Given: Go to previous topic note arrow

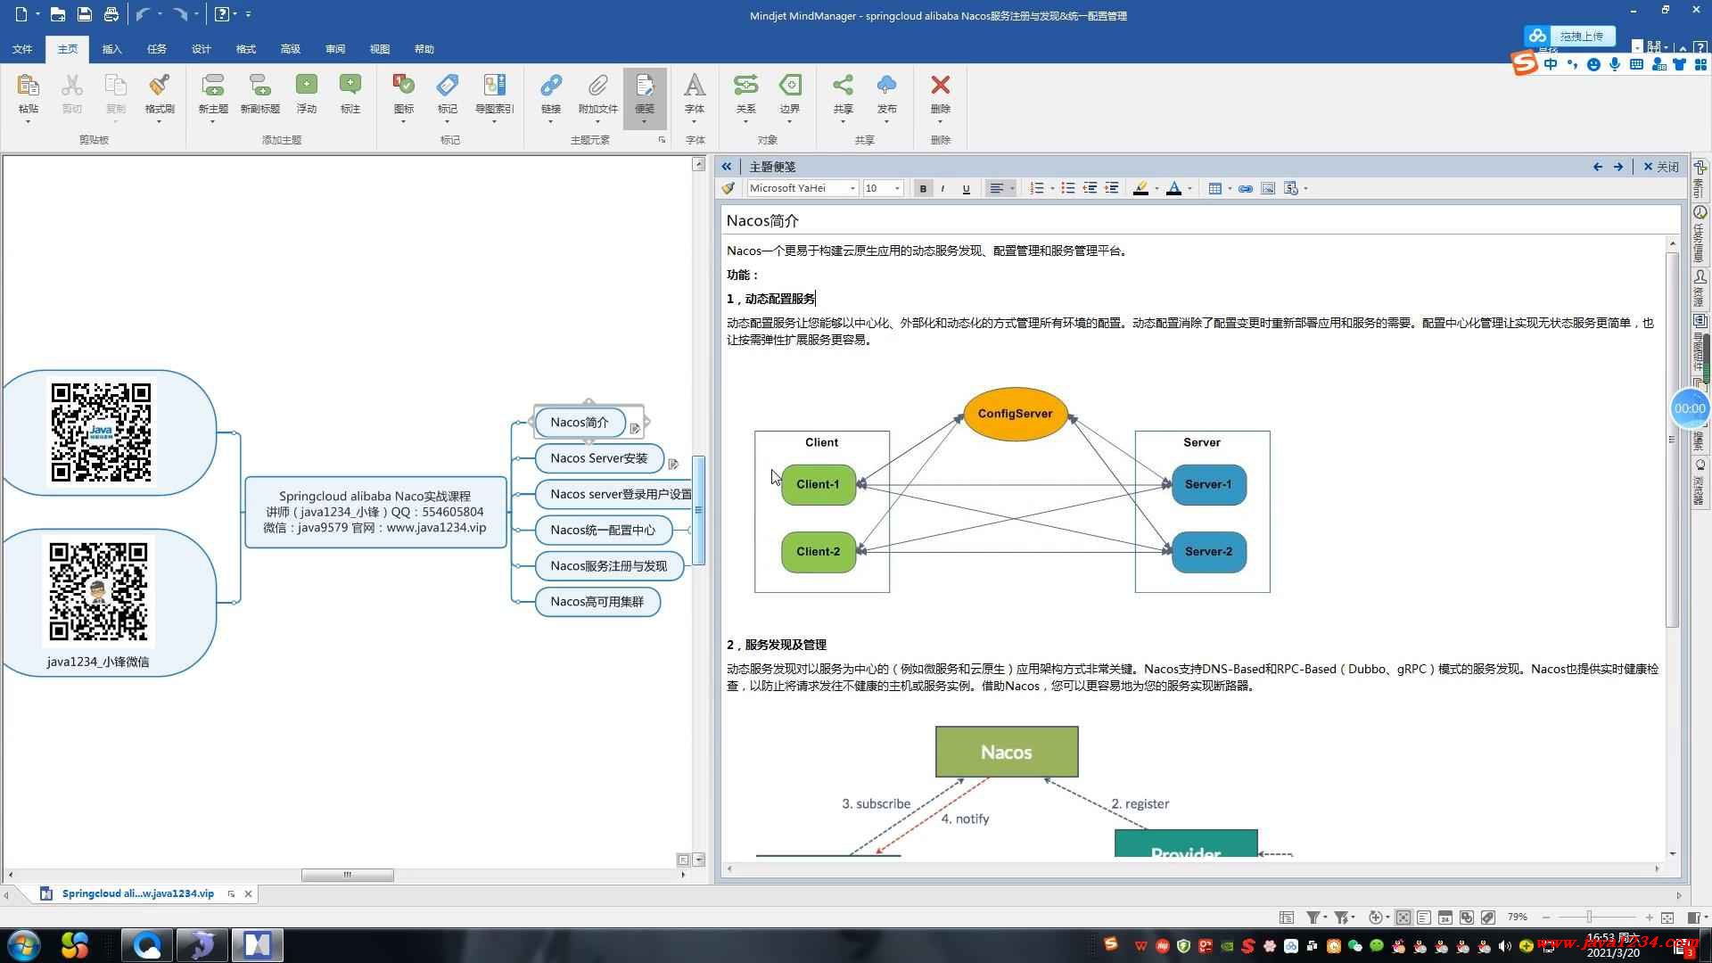Looking at the screenshot, I should point(1598,167).
